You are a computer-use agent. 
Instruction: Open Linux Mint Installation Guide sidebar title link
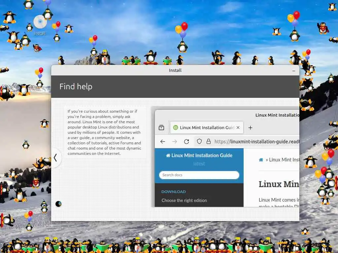[x=199, y=155]
